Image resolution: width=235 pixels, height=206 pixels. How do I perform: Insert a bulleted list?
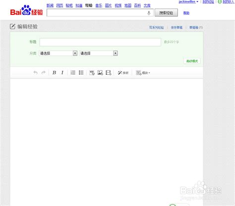pos(81,73)
